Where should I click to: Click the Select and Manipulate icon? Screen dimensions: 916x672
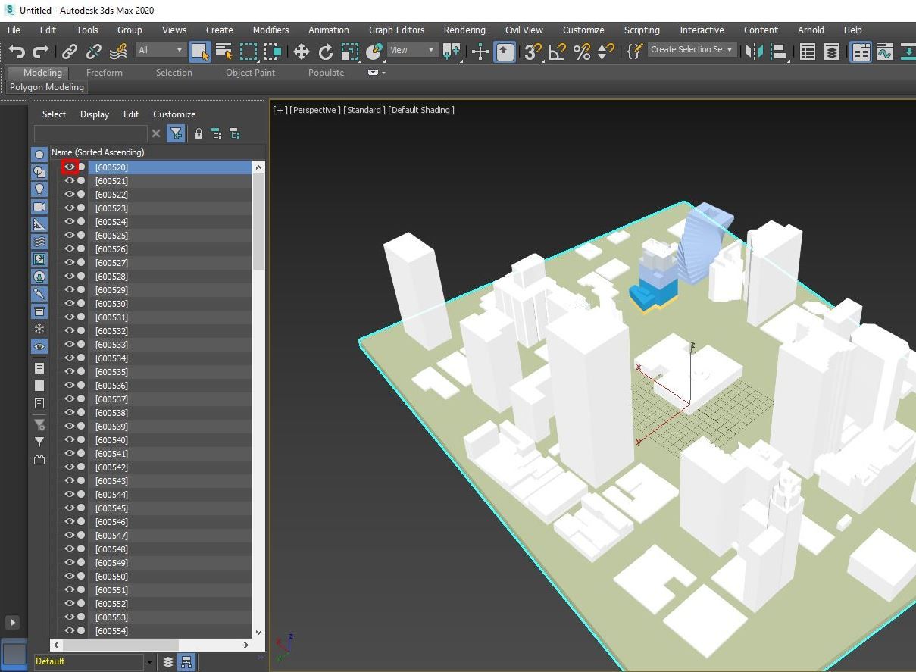coord(480,51)
